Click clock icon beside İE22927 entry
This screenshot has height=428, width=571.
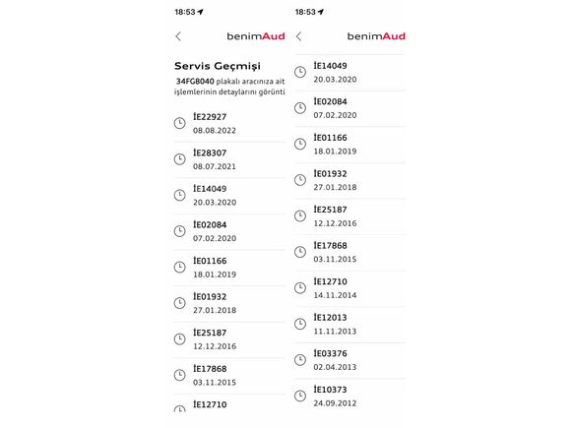coord(179,123)
